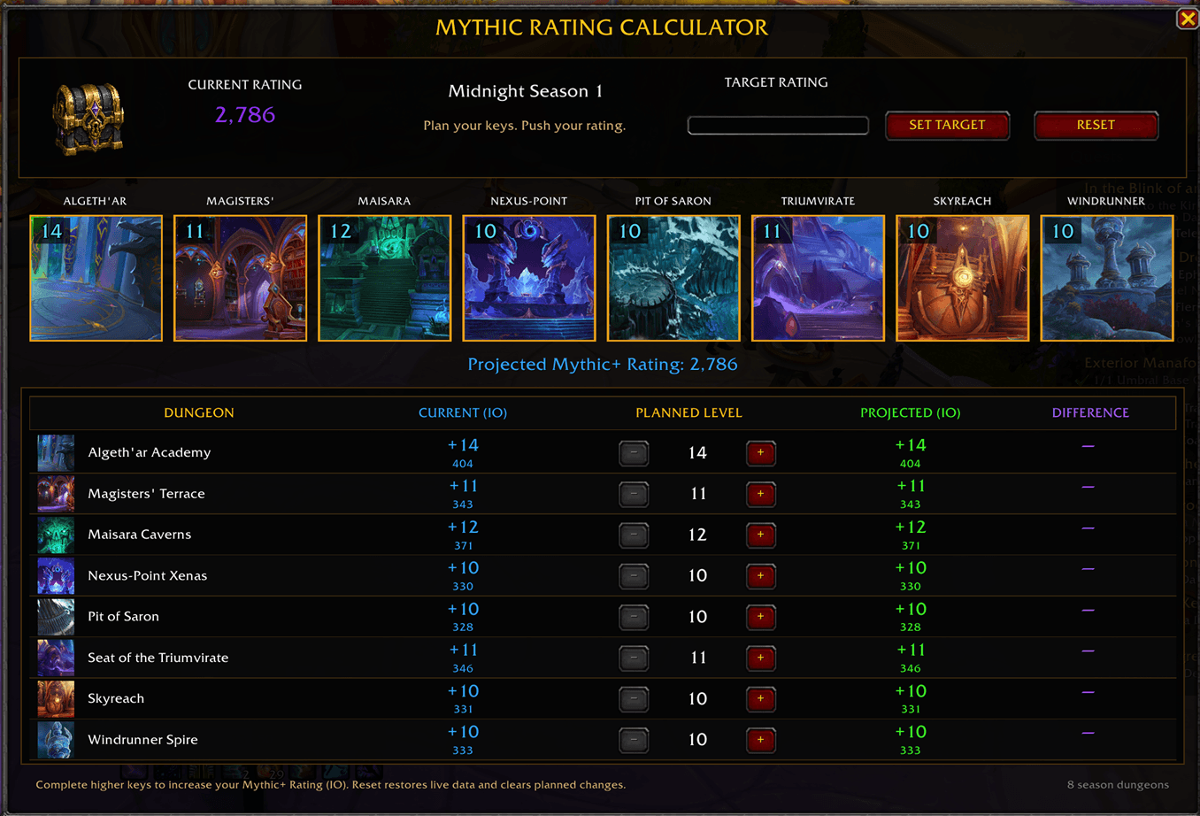
Task: Select the Magisters' dungeon card
Action: pyautogui.click(x=240, y=278)
